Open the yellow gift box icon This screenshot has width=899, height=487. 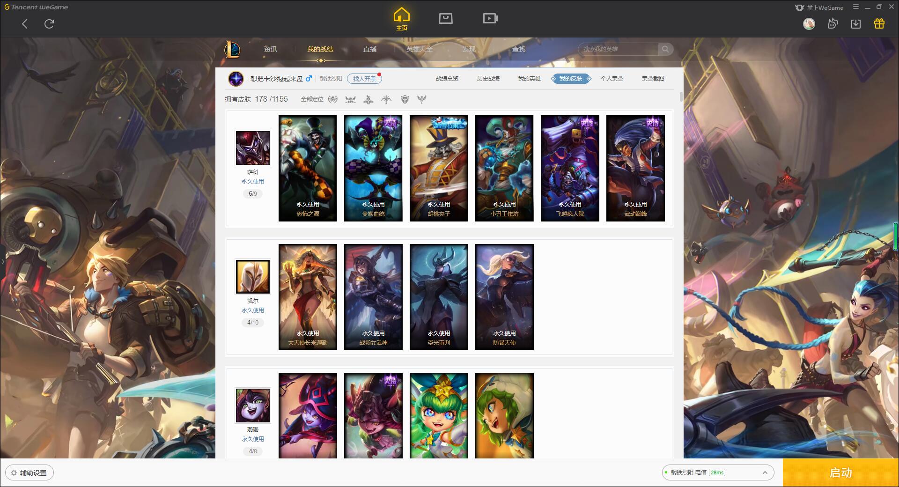(x=879, y=24)
